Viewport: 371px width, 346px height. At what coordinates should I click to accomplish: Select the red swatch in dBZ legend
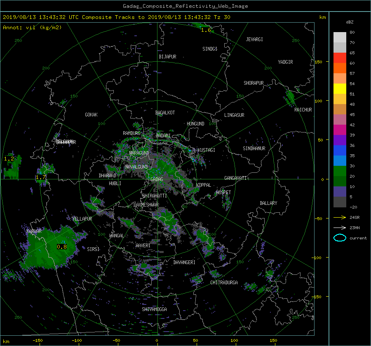340,58
